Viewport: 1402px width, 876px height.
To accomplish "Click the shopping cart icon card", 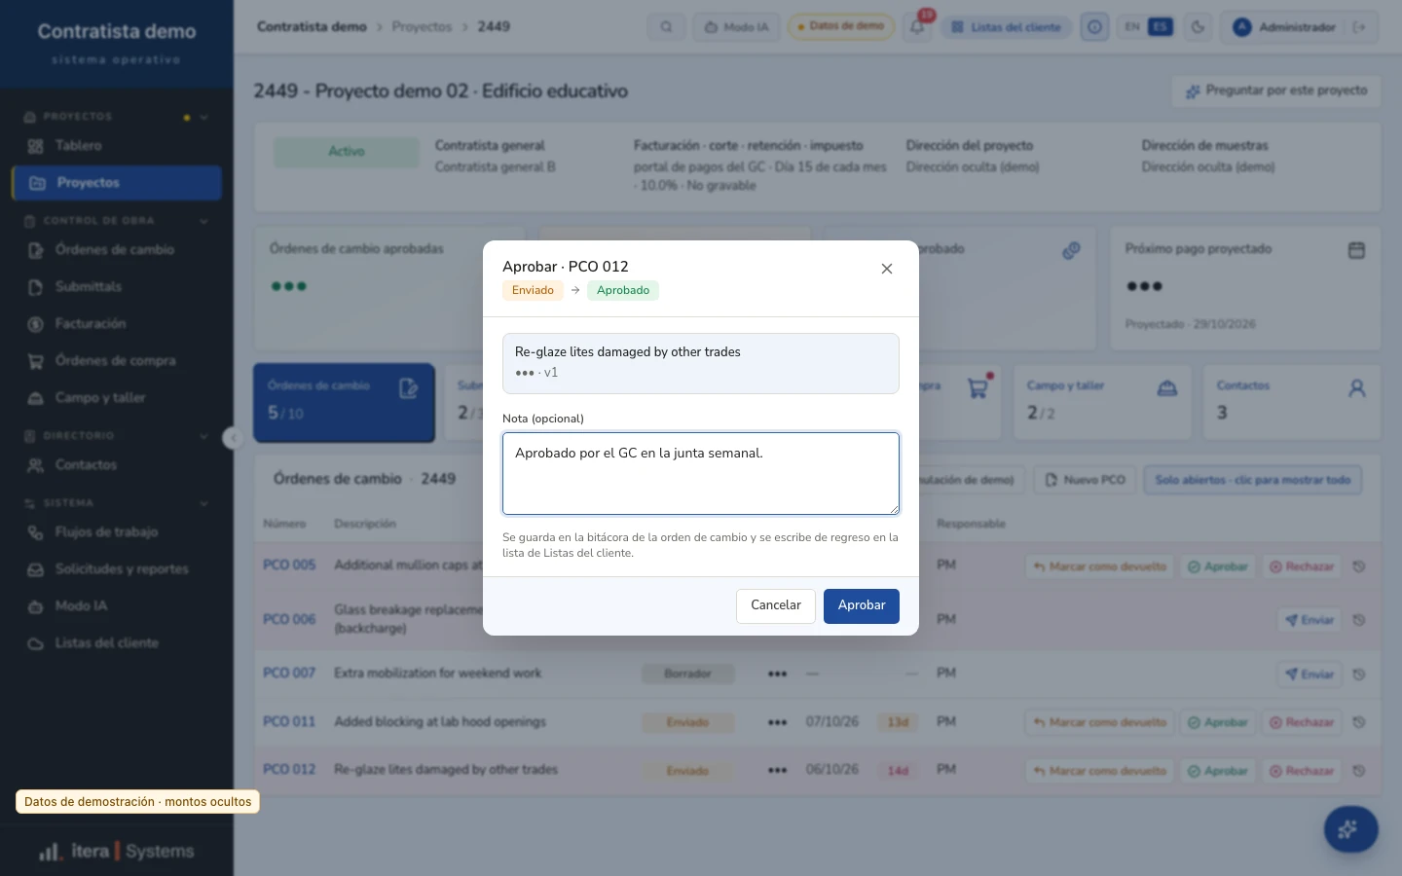I will click(978, 388).
